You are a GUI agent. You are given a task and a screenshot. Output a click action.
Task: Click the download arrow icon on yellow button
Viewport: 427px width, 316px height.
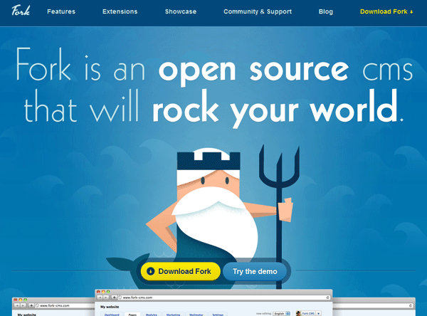click(x=150, y=271)
